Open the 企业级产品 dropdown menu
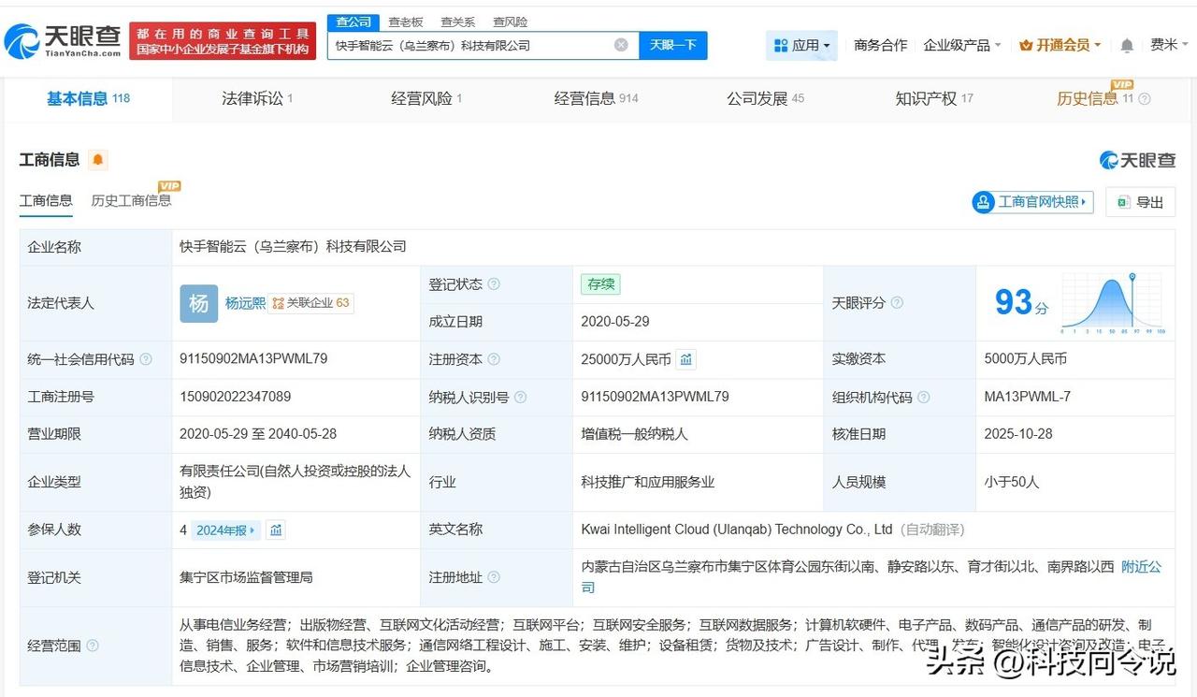Screen dimensions: 1197x697 click(x=962, y=45)
